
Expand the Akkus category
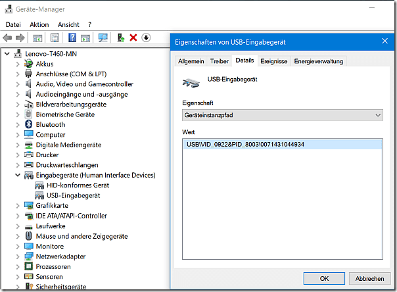tap(18, 64)
